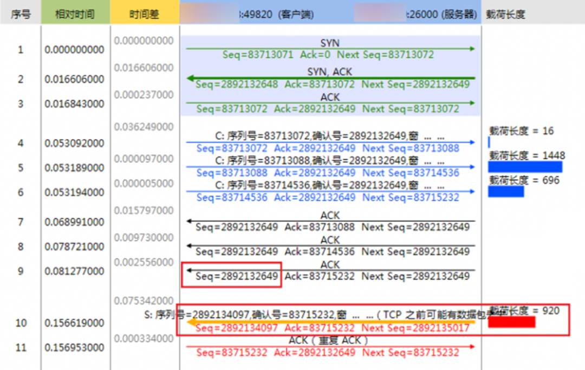The width and height of the screenshot is (585, 370).
Task: Click the 时间差 column header
Action: click(x=144, y=14)
